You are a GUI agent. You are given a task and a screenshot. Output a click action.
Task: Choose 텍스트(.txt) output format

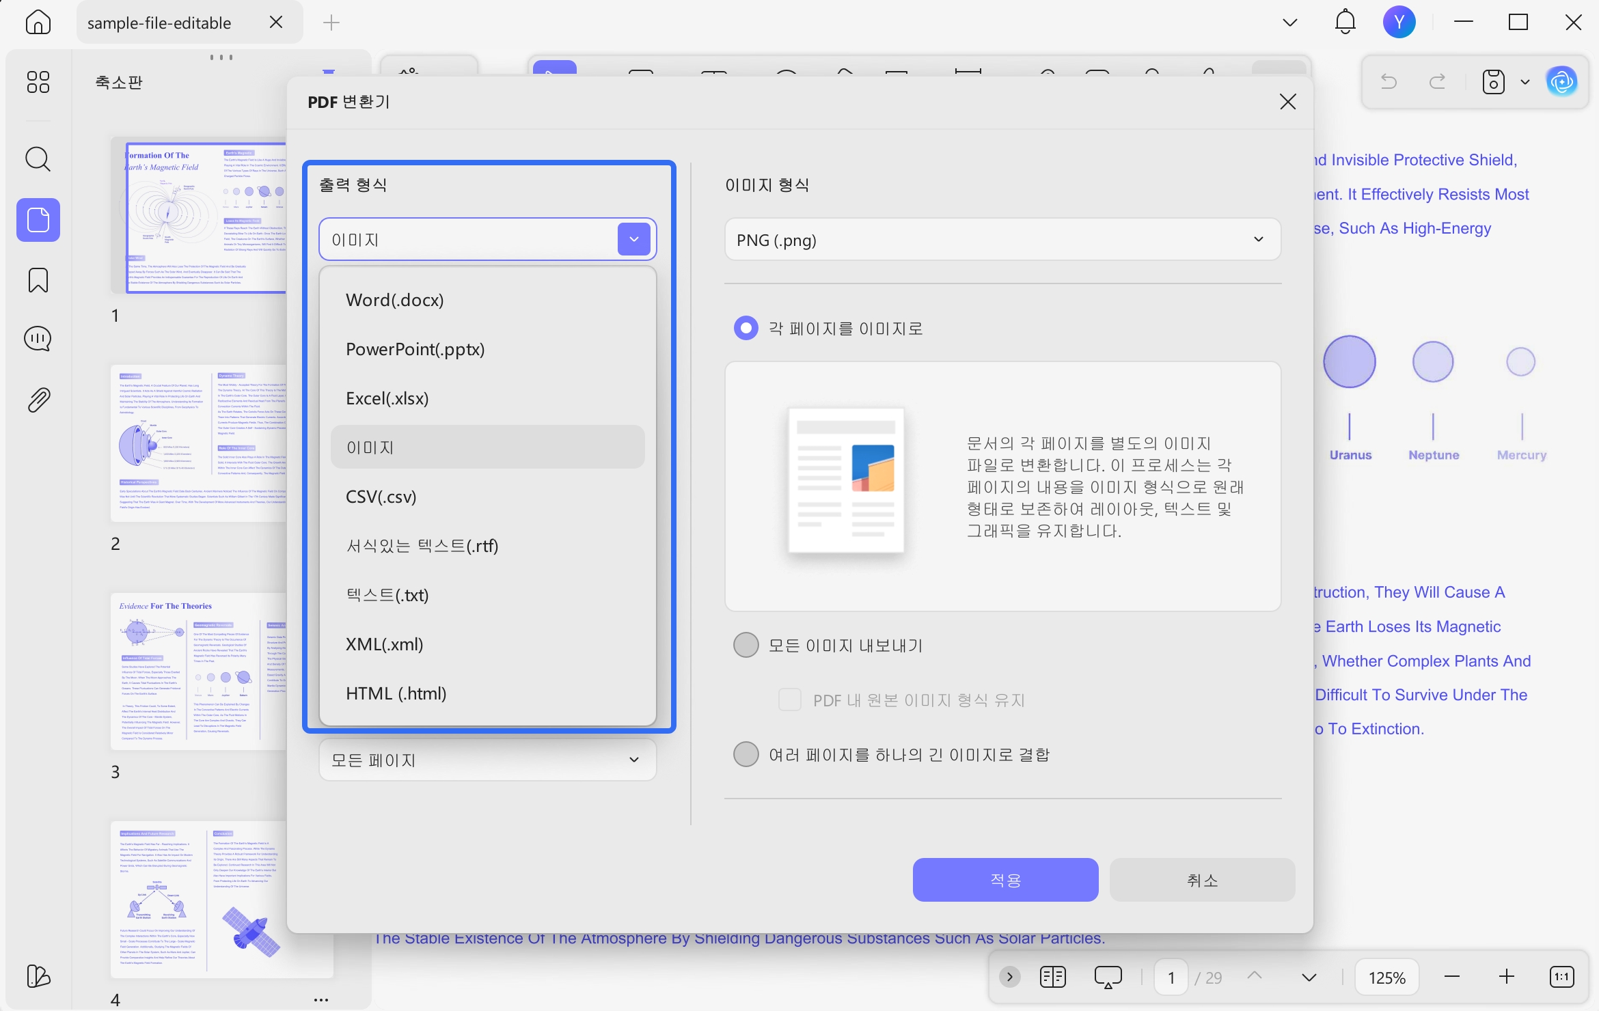[x=487, y=595]
